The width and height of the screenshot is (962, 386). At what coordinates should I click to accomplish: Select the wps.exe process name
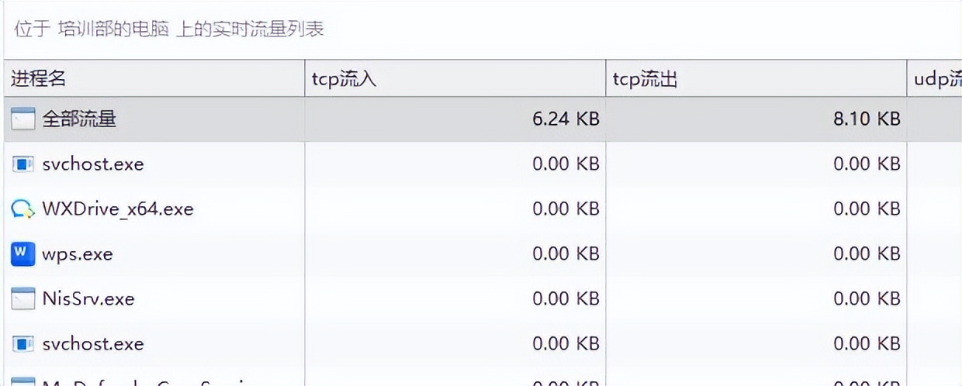78,253
